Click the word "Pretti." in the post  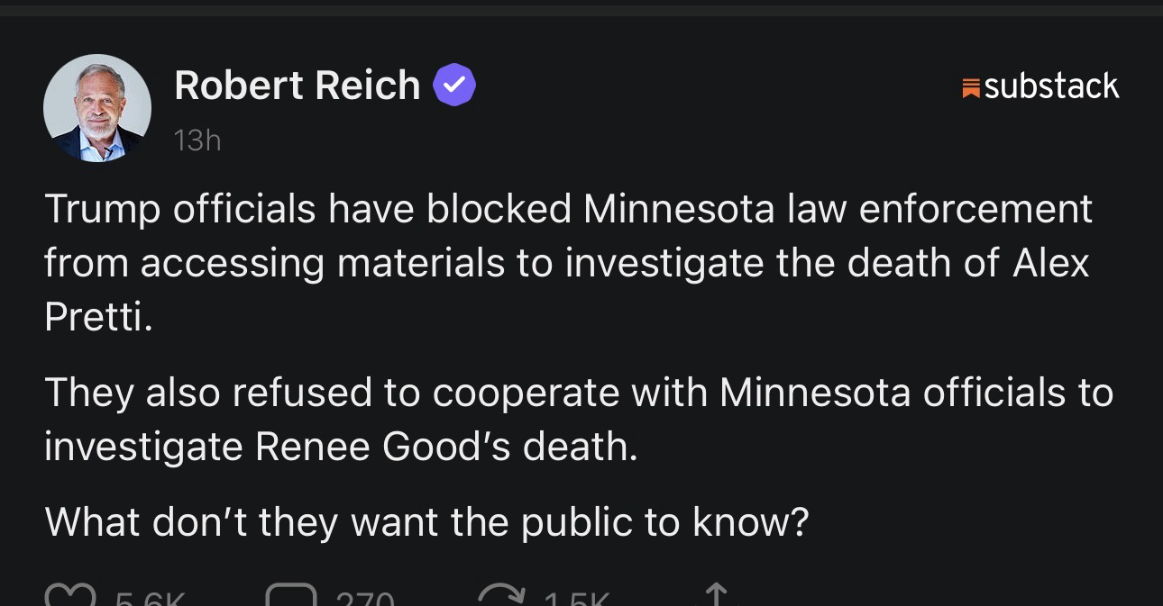pyautogui.click(x=98, y=318)
